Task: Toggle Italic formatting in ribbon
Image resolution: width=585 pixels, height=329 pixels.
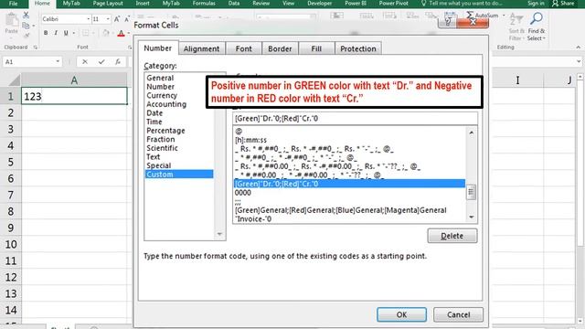Action: point(56,33)
